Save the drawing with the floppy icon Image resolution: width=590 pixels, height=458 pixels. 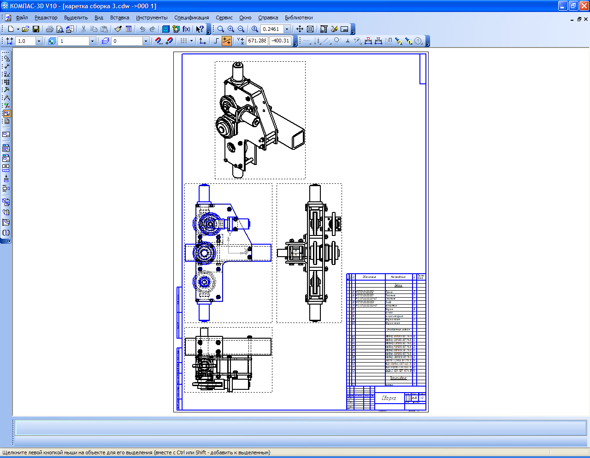[x=35, y=29]
